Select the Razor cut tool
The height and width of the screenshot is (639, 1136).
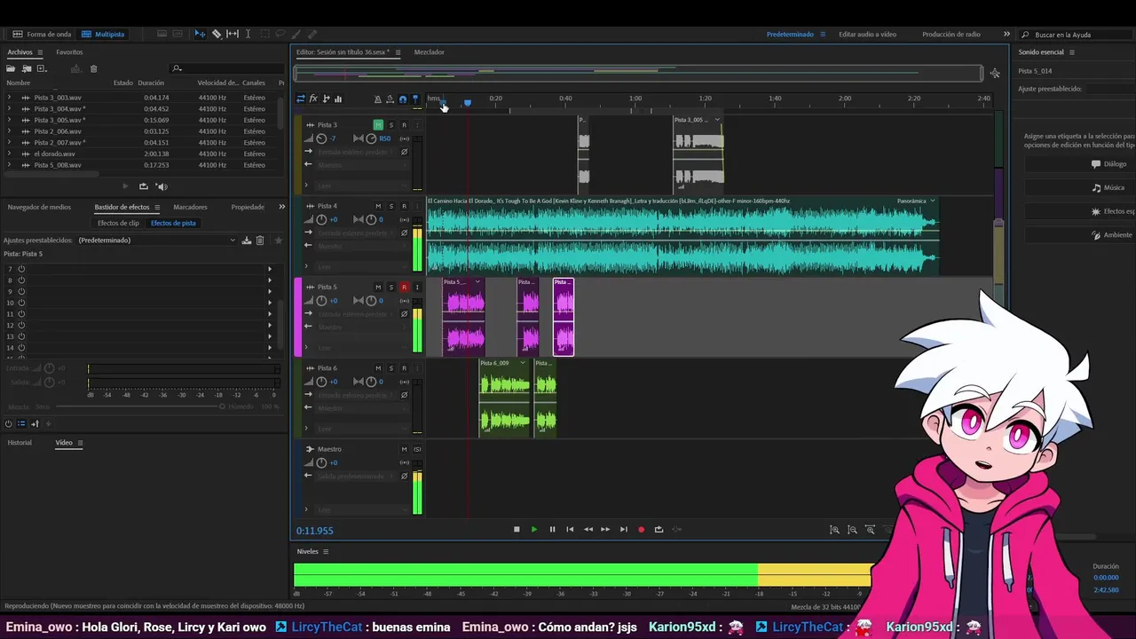coord(217,34)
